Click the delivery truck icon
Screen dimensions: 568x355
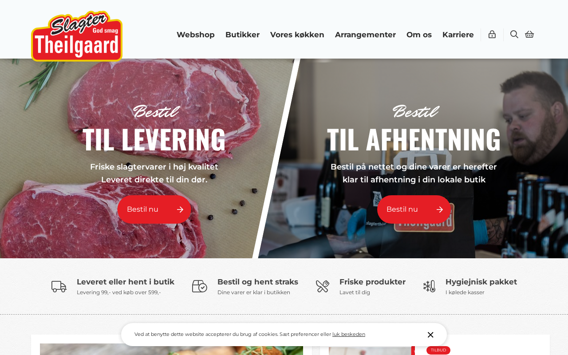coord(59,286)
